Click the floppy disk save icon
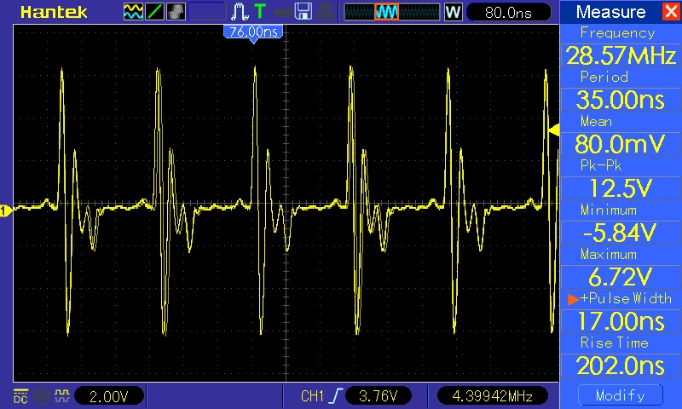 click(x=303, y=12)
